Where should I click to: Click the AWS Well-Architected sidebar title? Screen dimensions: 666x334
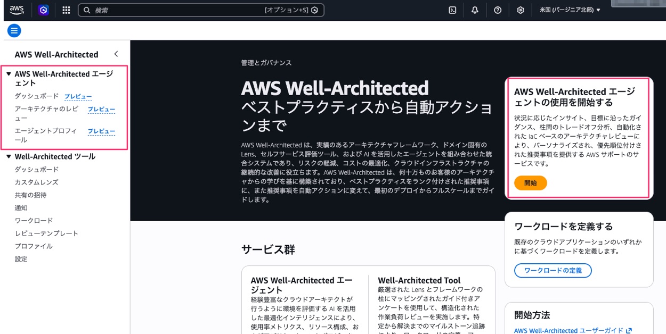[x=56, y=54]
